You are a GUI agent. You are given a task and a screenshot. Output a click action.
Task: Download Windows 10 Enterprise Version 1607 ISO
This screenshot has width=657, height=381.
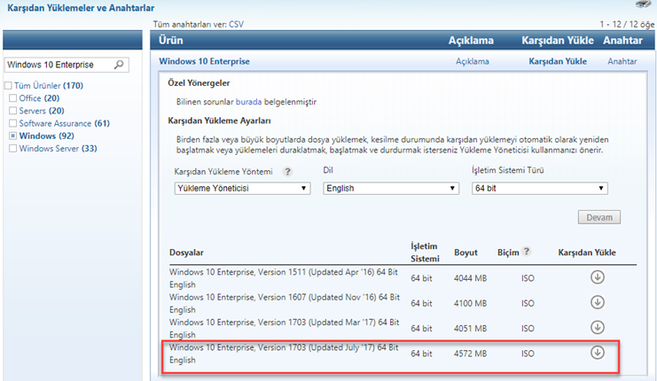(x=597, y=301)
